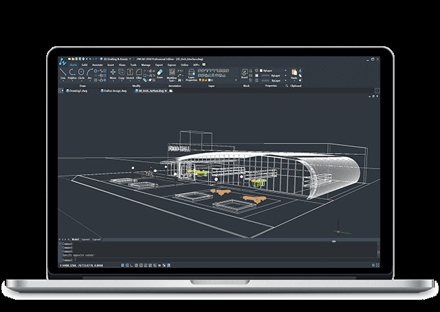Activate the Circle tool
Viewport: 440px width, 312px height.
[x=81, y=73]
